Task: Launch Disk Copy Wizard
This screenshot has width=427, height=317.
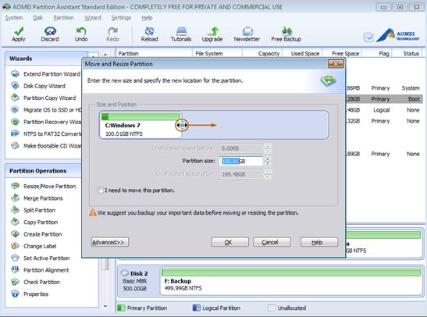Action: (38, 86)
